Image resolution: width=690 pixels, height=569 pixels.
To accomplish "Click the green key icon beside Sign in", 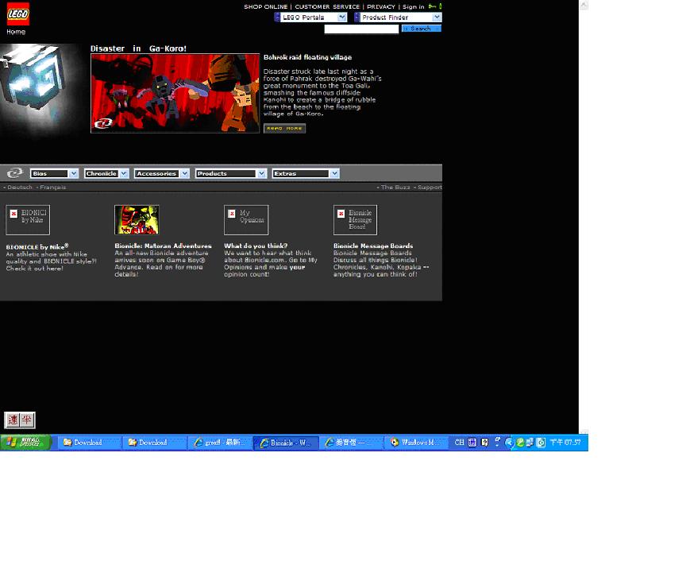I will tap(432, 6).
